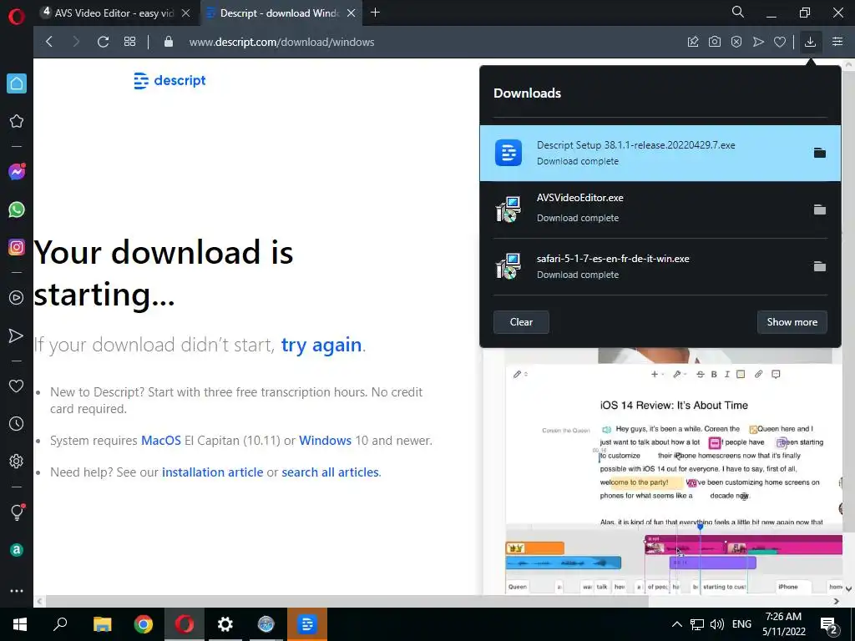
Task: Reload the current page
Action: tap(103, 42)
